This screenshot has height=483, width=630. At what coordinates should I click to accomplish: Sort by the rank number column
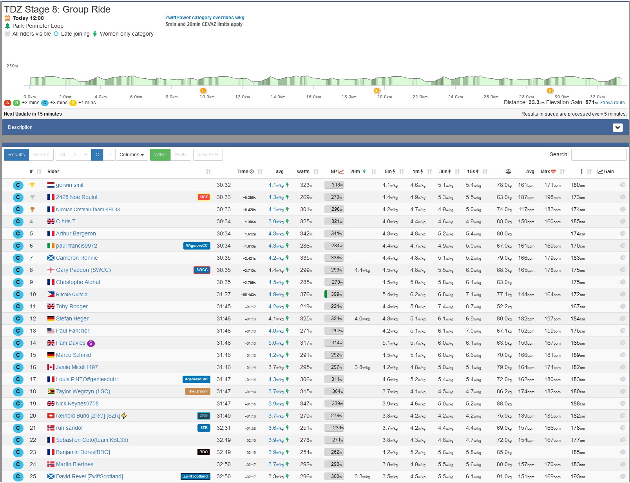click(x=39, y=172)
